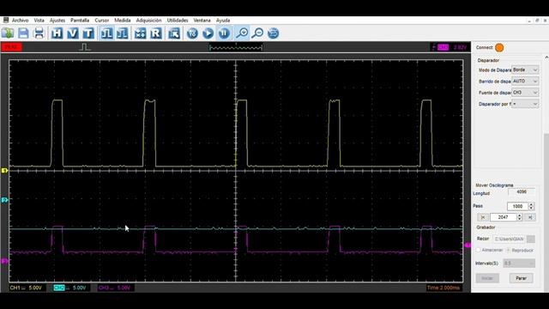Click the pause acquisition icon

point(224,33)
